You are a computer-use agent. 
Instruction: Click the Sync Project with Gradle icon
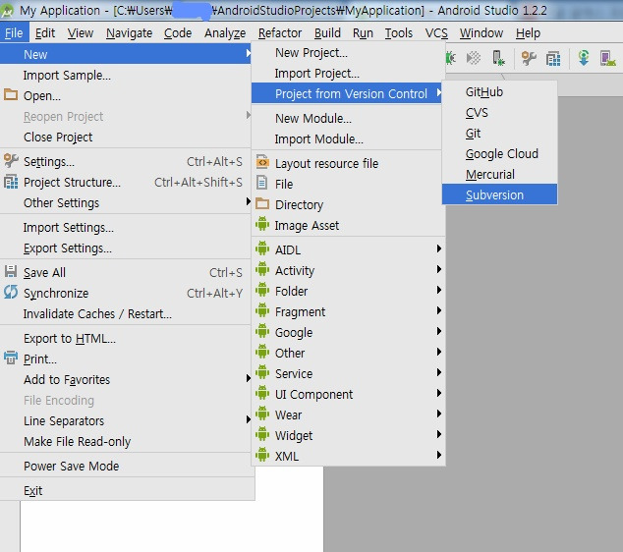click(x=584, y=58)
